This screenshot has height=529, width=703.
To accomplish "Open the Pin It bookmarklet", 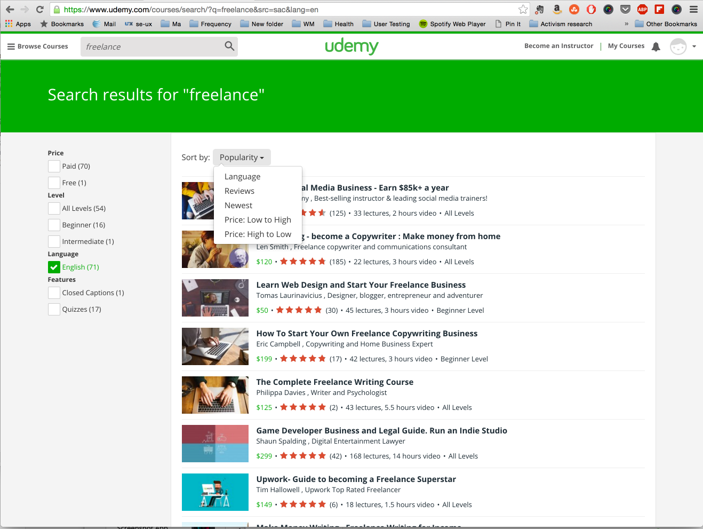I will (508, 24).
